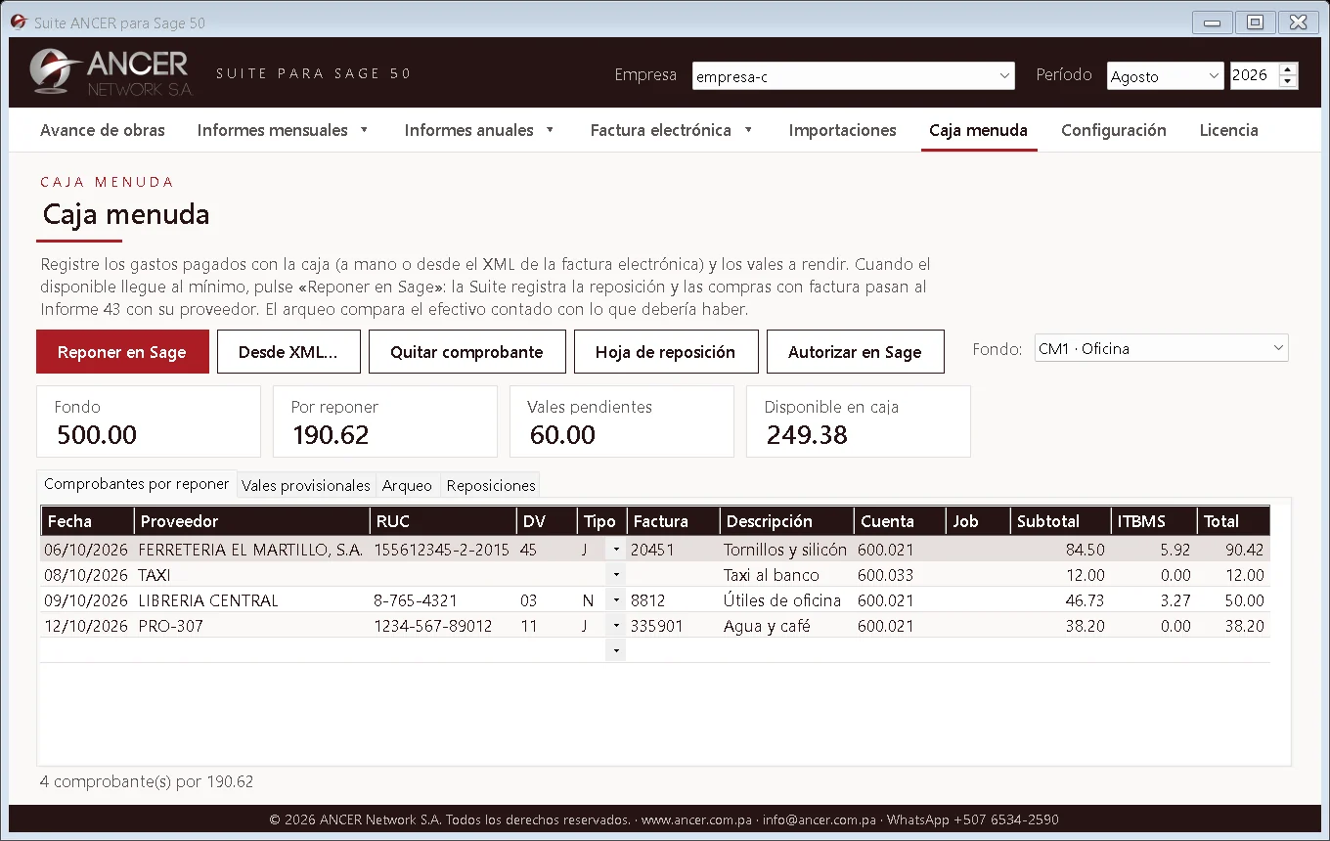Show the Reposiciones tab

(x=491, y=485)
